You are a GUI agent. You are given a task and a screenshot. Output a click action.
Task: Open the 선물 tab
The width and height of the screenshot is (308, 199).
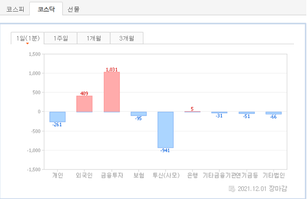73,9
